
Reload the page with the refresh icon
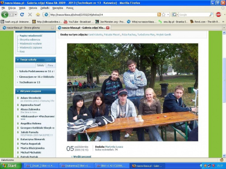pyautogui.click(x=22, y=14)
